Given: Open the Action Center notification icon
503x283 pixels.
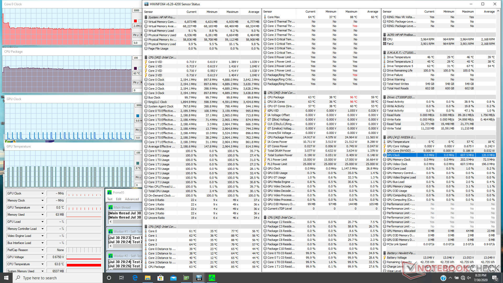Looking at the screenshot, I should (495, 278).
